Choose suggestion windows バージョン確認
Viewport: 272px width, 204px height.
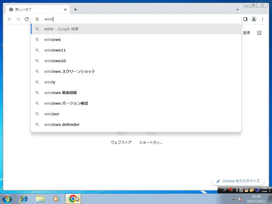point(136,103)
